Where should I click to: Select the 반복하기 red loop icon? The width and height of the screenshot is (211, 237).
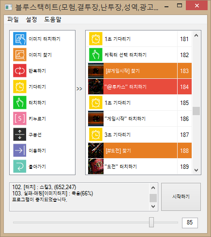click(x=20, y=71)
